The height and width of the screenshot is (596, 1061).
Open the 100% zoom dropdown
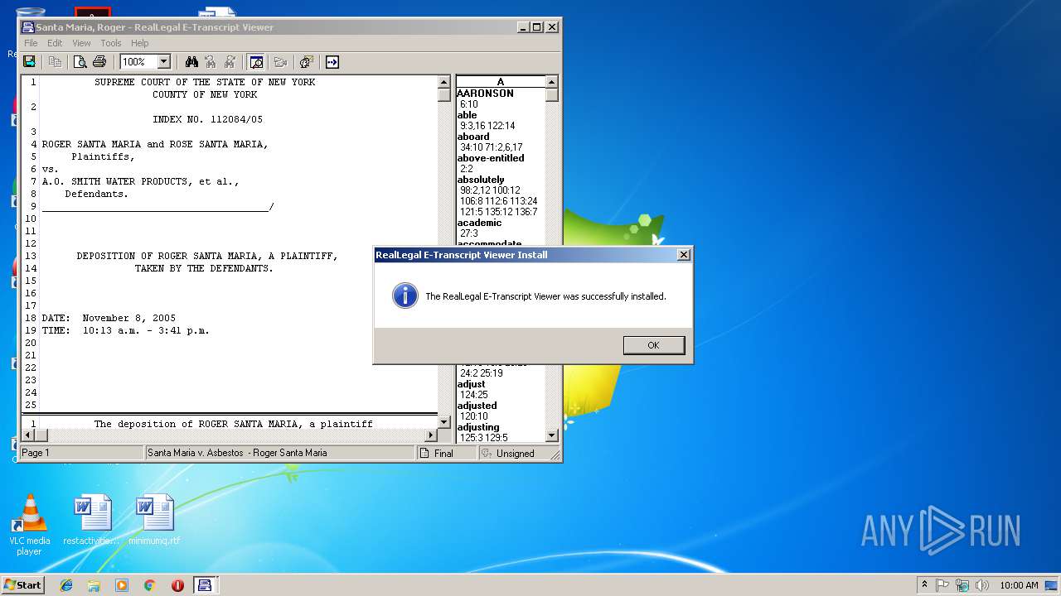[x=163, y=62]
